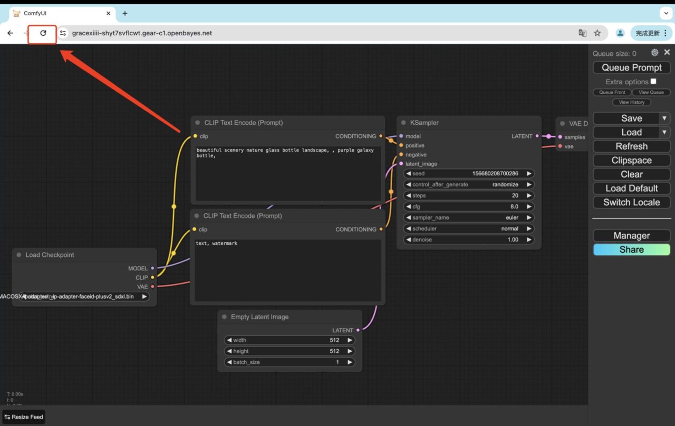This screenshot has width=675, height=426.
Task: Open the browser profile avatar icon
Action: click(620, 33)
